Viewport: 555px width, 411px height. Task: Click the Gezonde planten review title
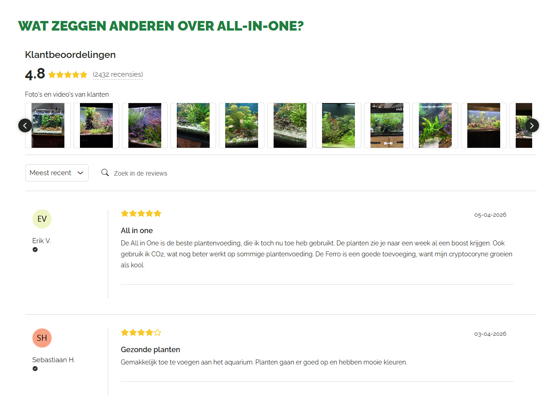150,349
